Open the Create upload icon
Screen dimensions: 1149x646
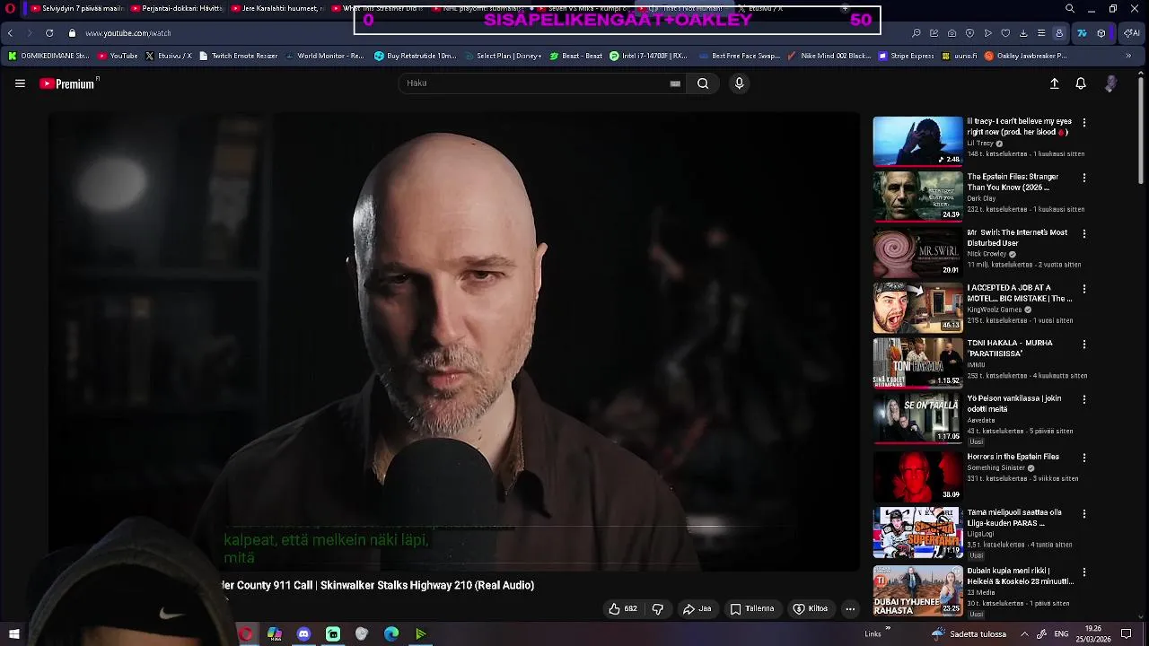(x=1055, y=83)
